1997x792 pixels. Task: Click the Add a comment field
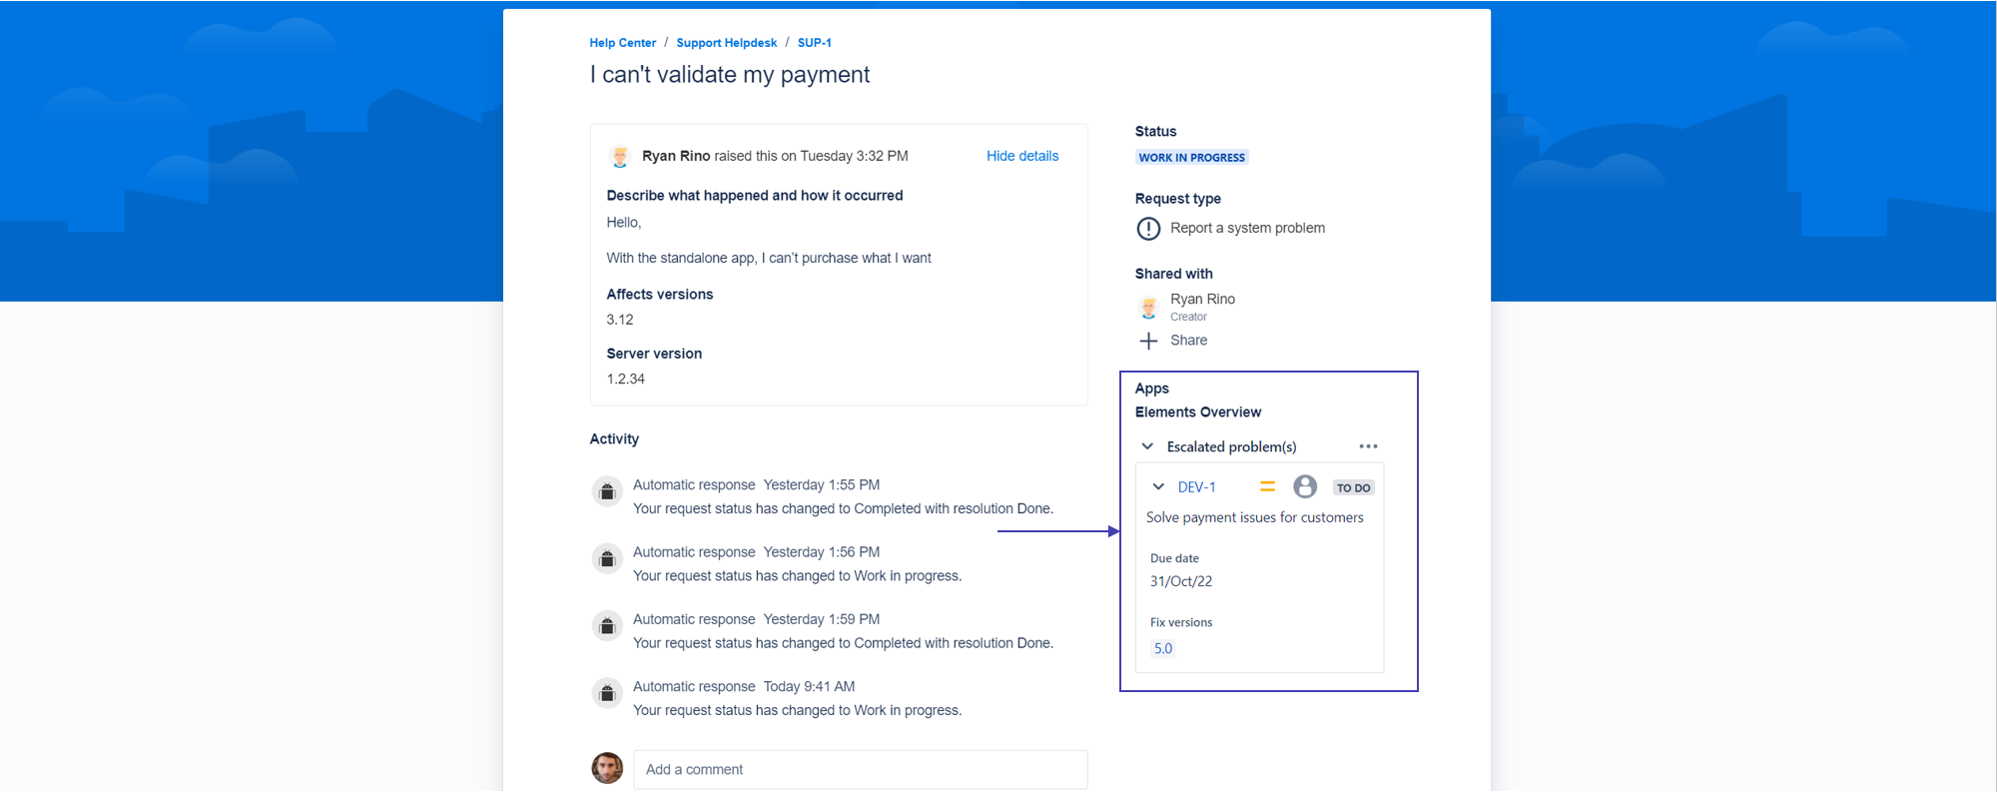coord(859,769)
